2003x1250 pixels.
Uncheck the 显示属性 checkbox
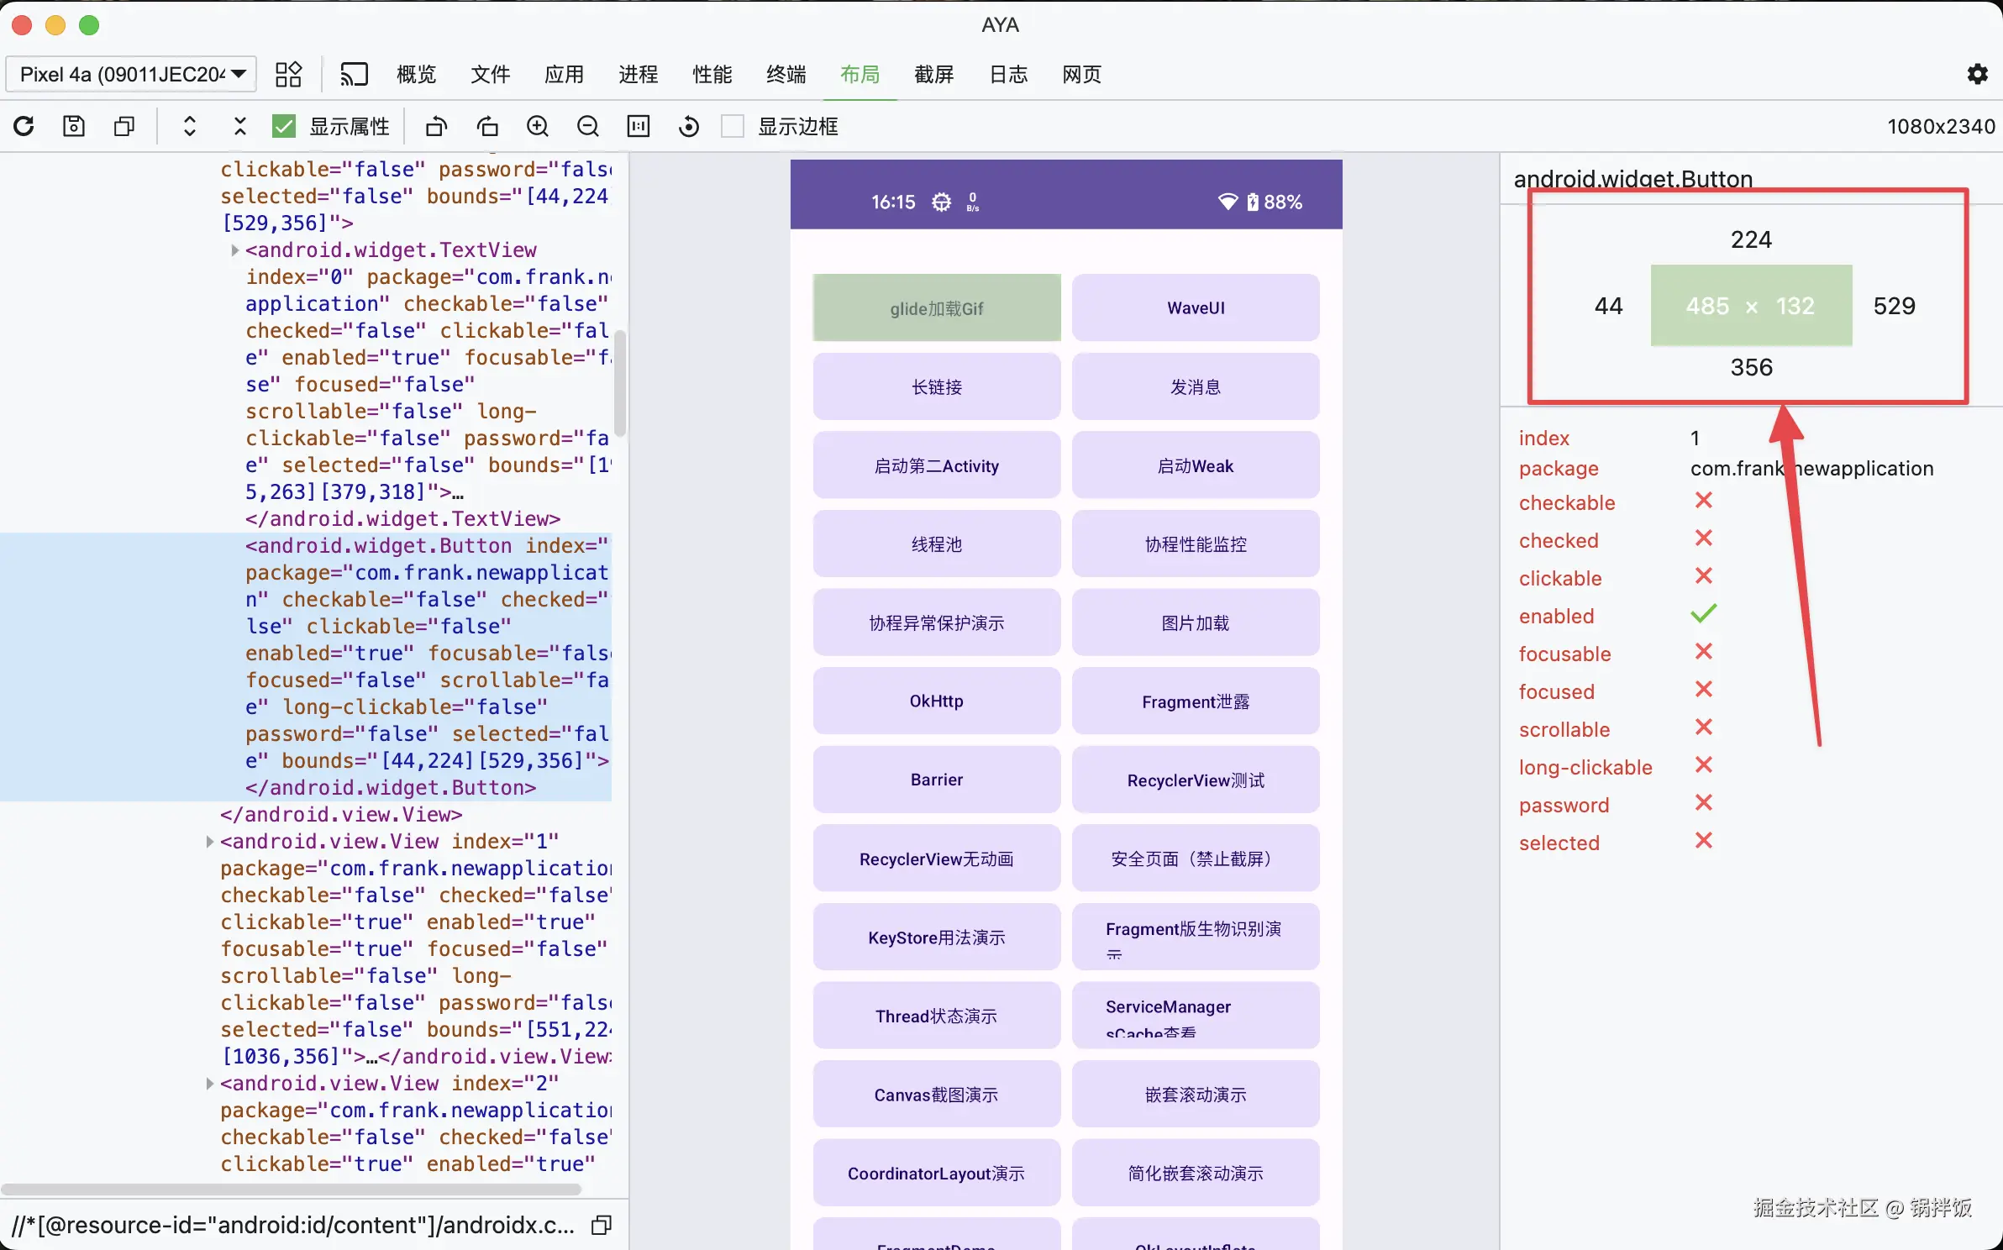(x=284, y=126)
